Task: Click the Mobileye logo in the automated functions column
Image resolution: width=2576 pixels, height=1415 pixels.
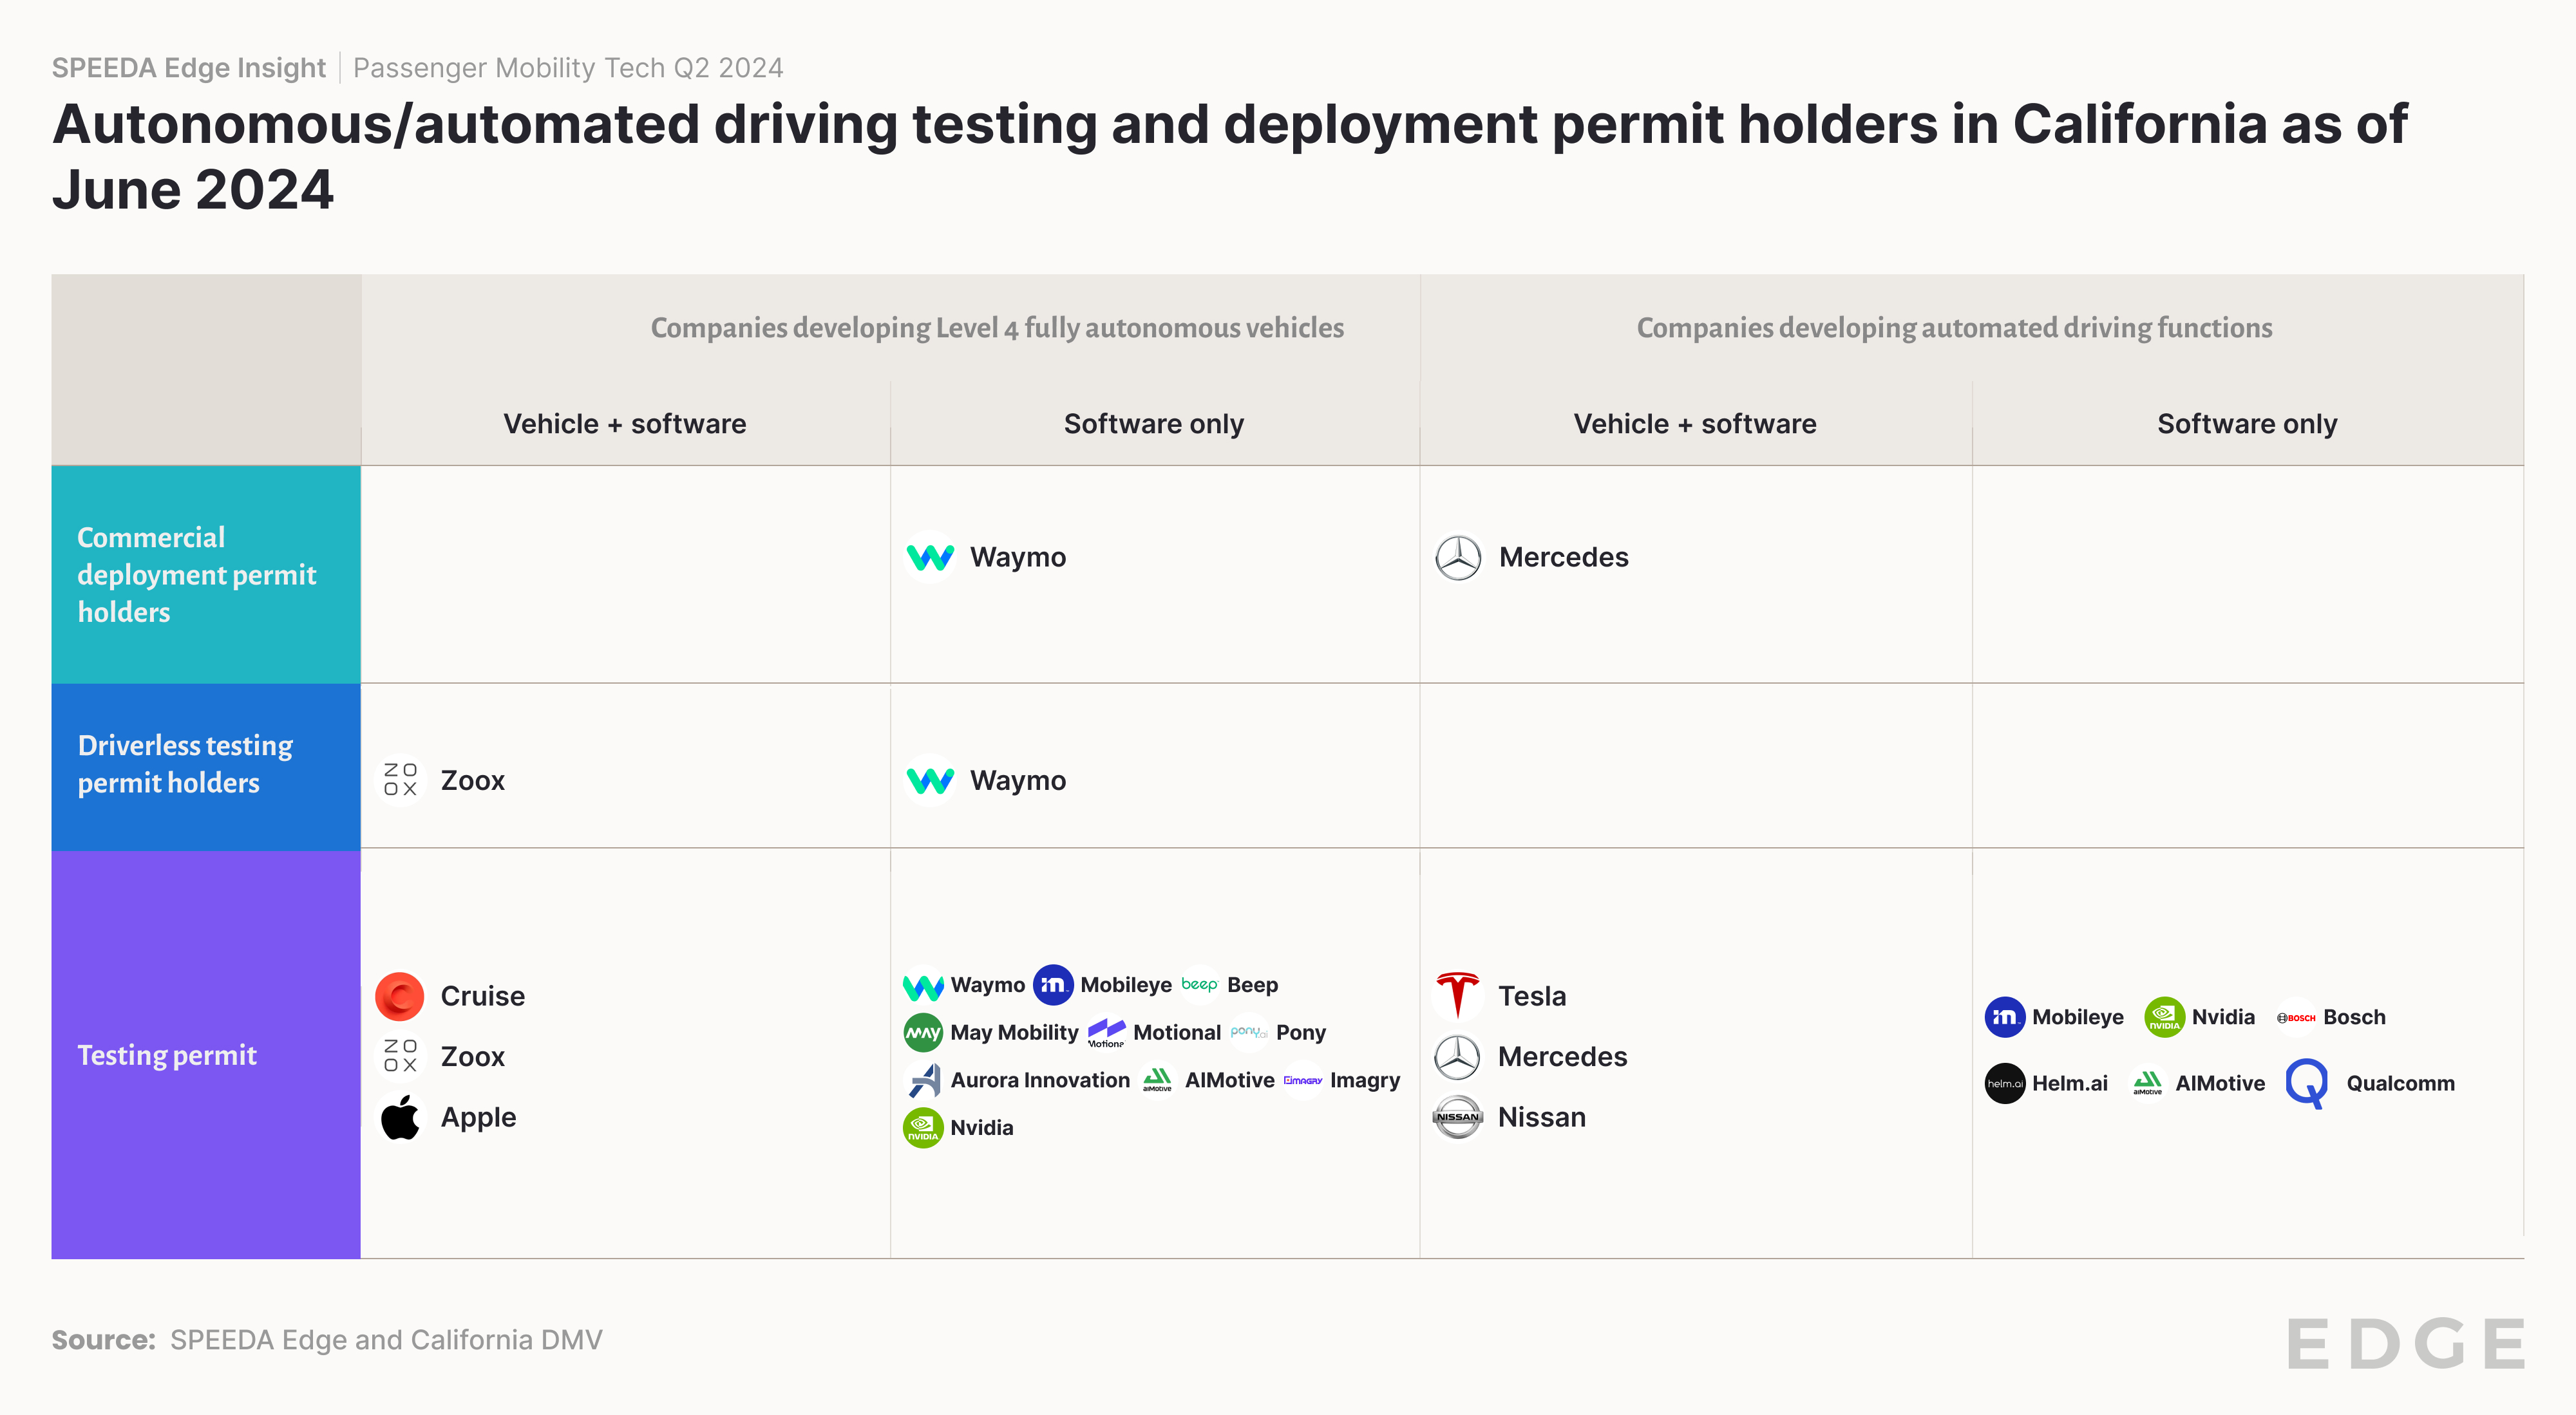Action: click(x=2005, y=1017)
